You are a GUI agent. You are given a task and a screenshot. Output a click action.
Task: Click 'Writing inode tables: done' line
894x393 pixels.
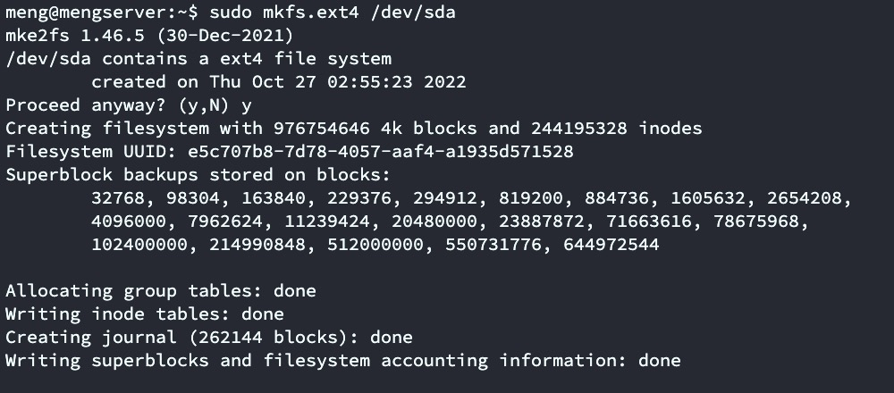click(x=145, y=314)
